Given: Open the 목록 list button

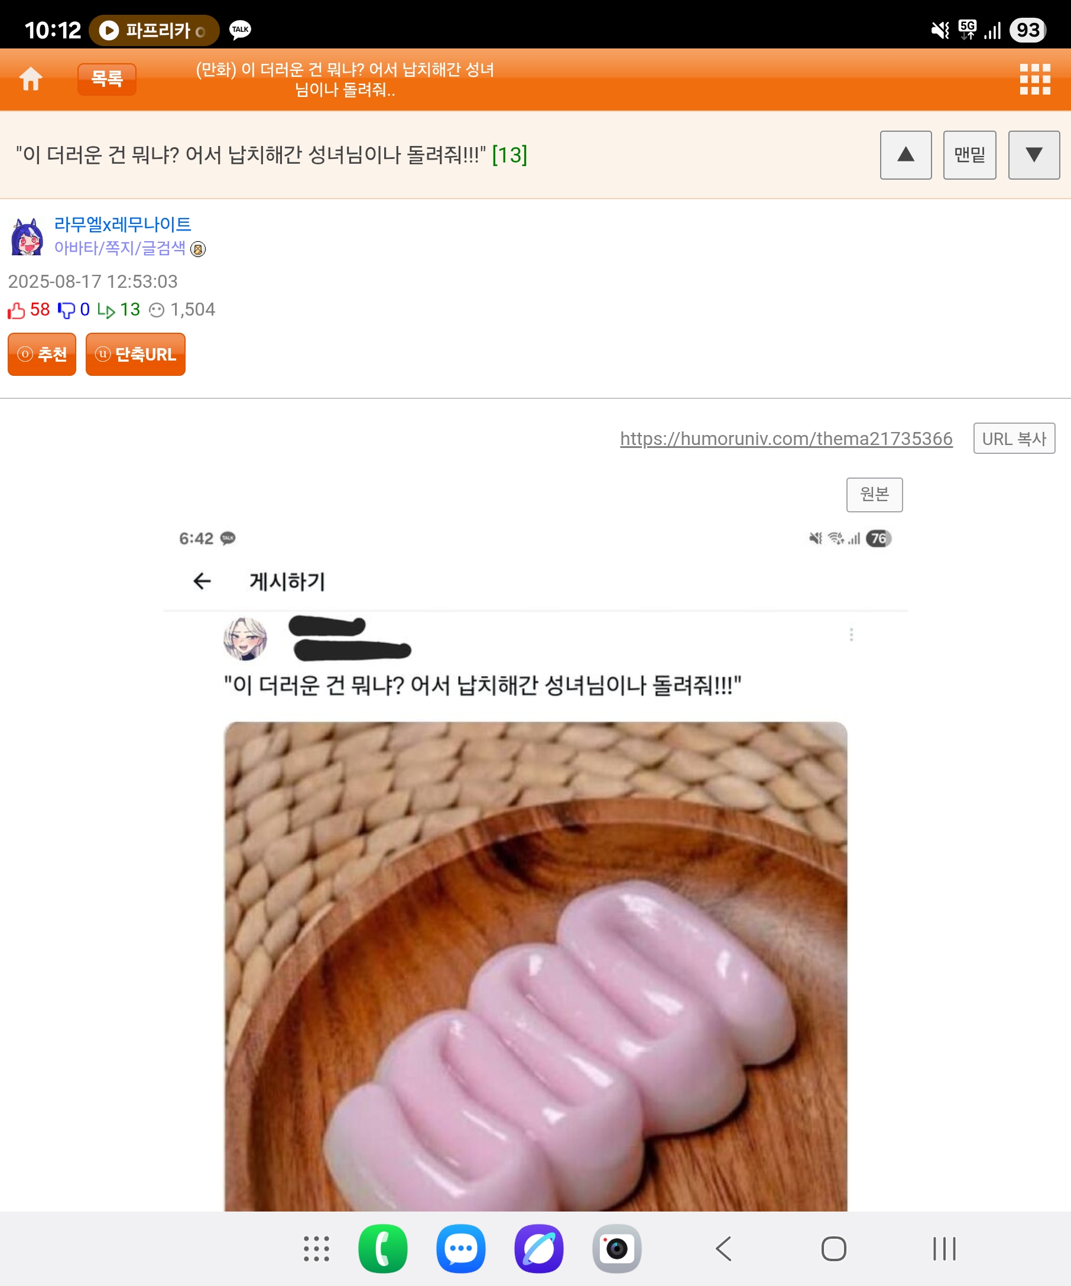Looking at the screenshot, I should (106, 79).
